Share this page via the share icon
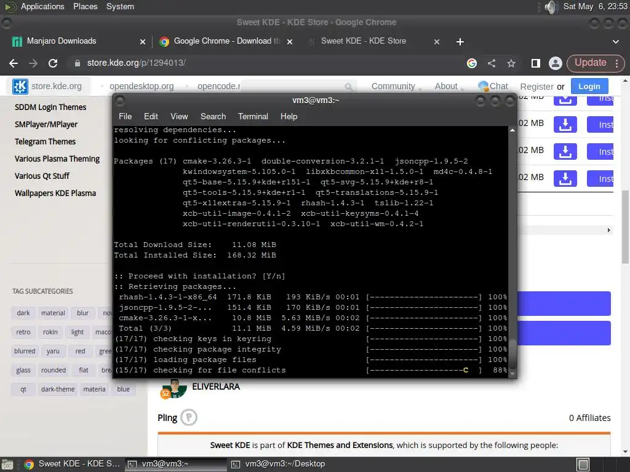 (492, 63)
